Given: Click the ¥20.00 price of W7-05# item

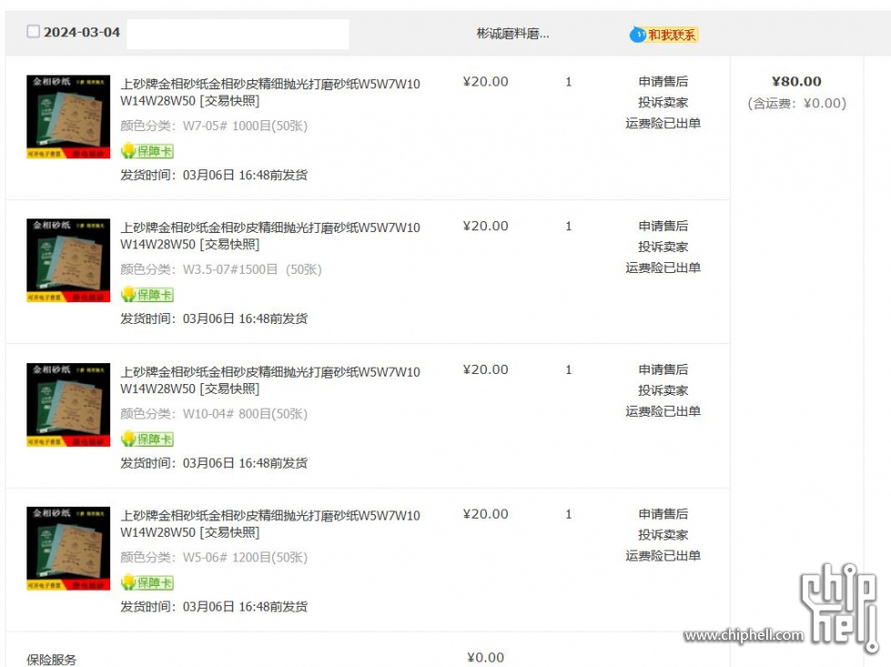Looking at the screenshot, I should tap(486, 82).
